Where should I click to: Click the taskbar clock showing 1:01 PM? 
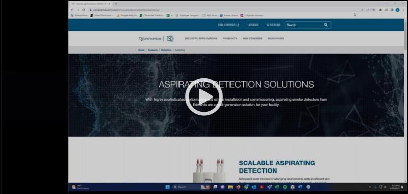(395, 187)
